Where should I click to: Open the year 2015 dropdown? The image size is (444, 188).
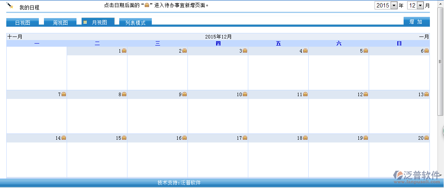pos(394,5)
